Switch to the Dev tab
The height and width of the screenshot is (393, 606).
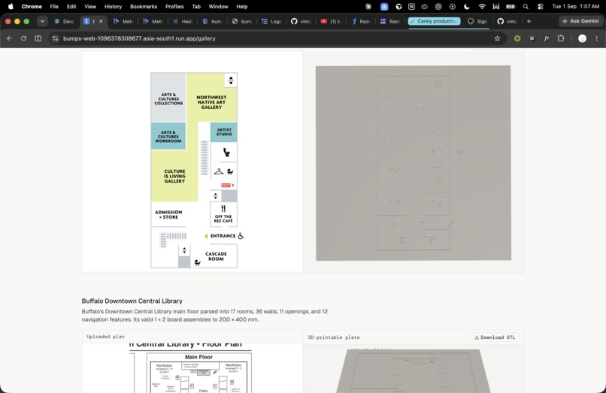64,21
